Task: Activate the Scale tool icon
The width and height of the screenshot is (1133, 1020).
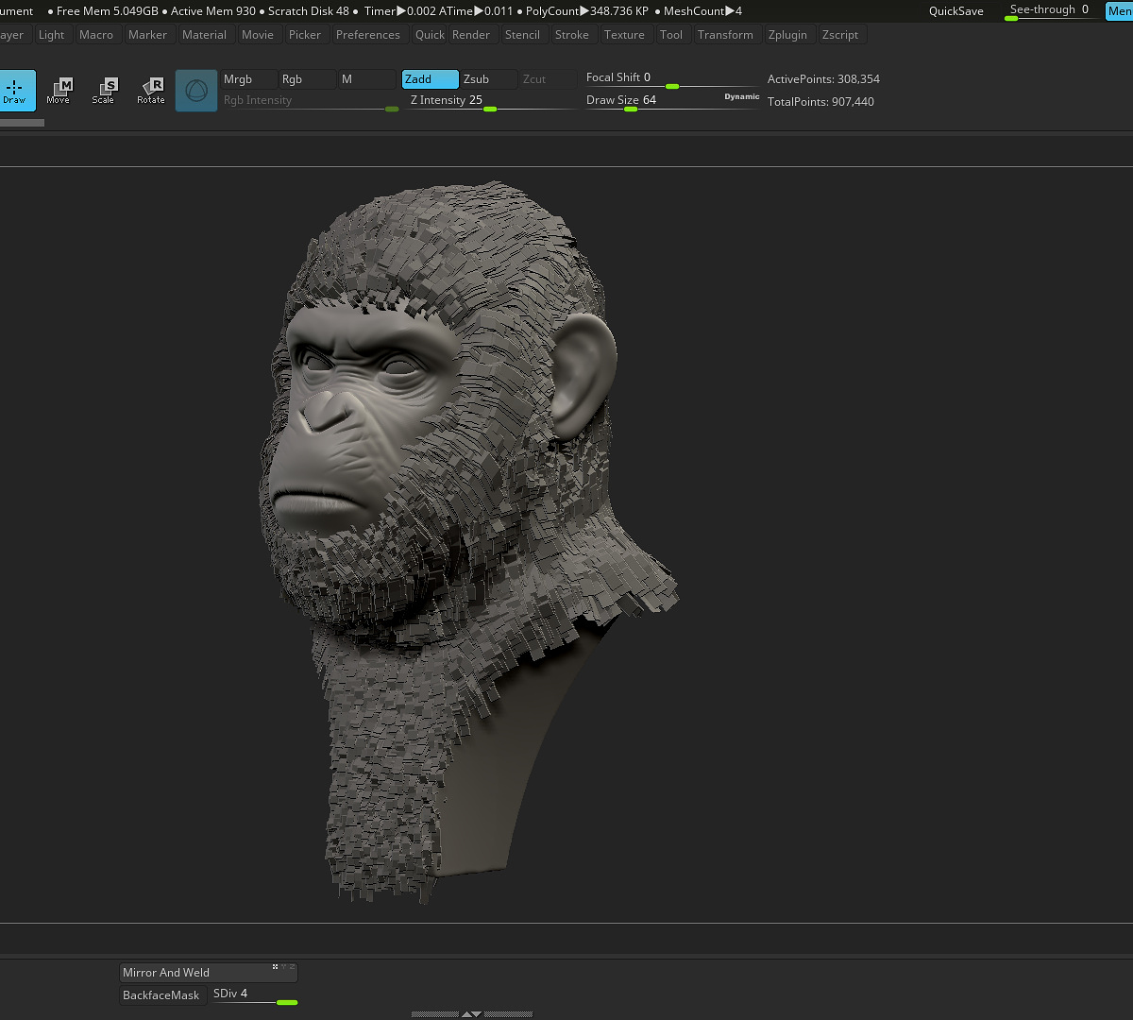Action: pos(104,91)
